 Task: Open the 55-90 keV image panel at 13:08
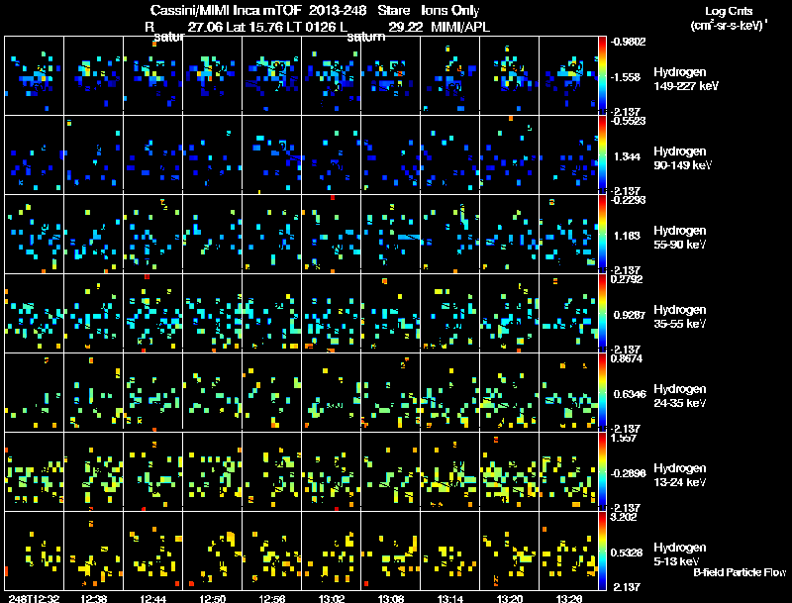[x=391, y=234]
